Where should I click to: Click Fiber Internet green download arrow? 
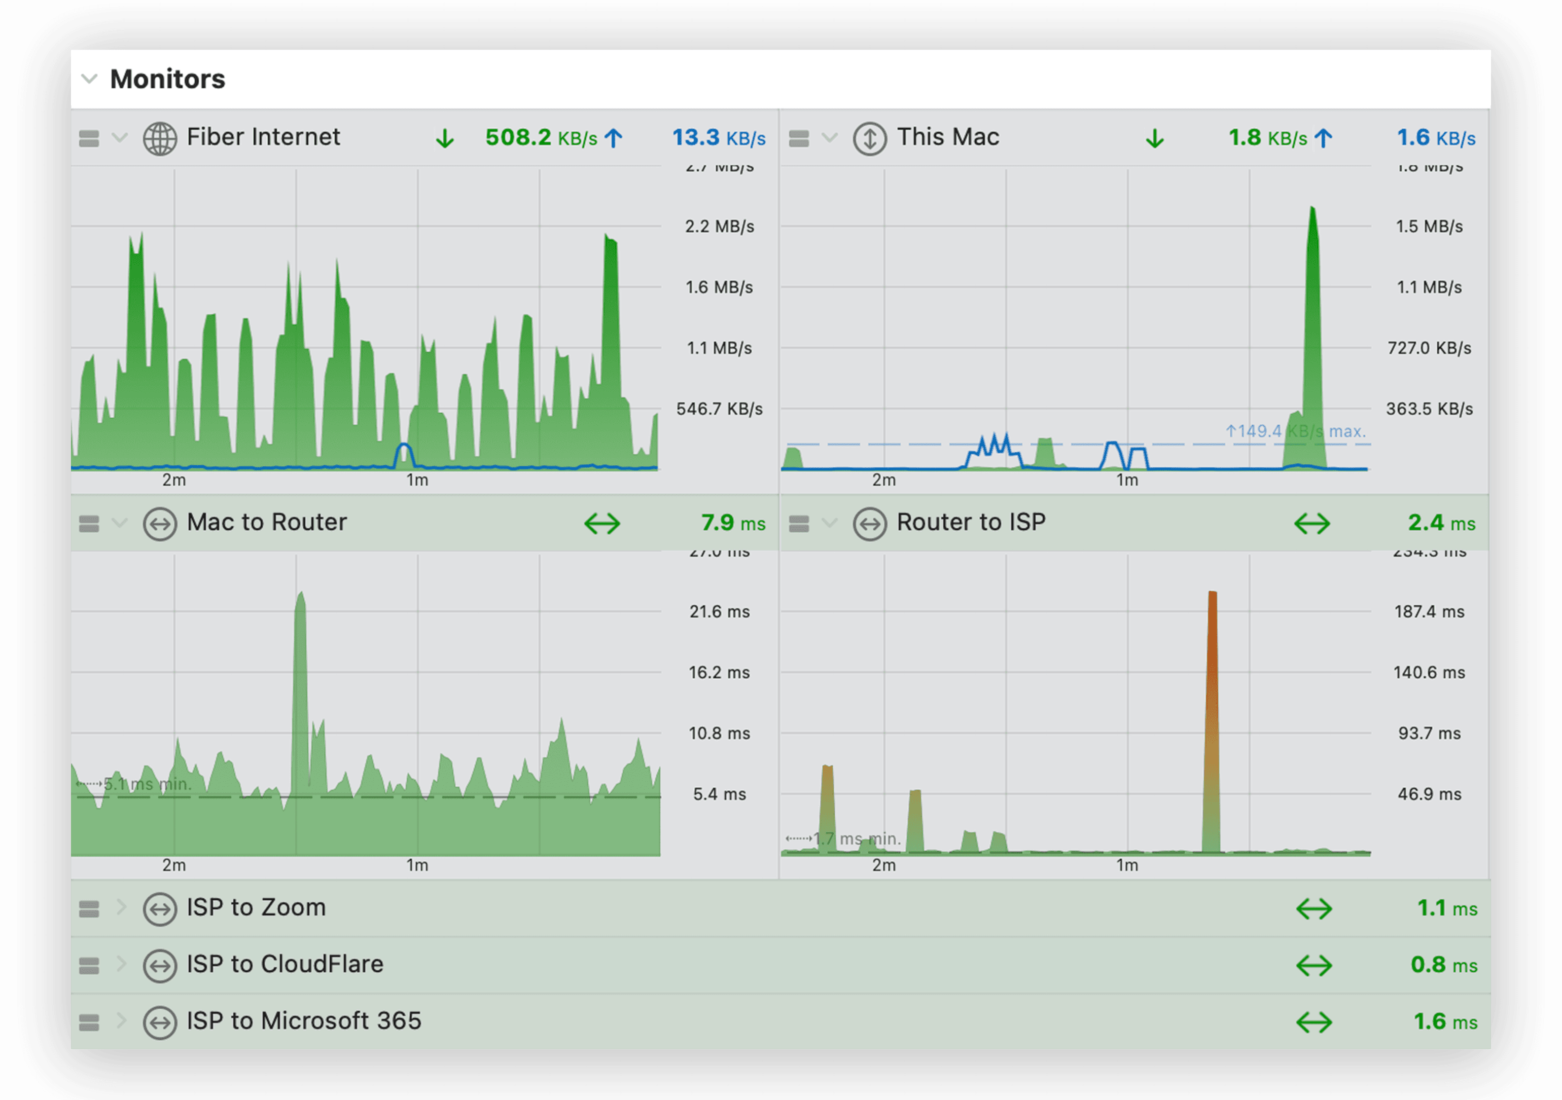click(x=445, y=139)
